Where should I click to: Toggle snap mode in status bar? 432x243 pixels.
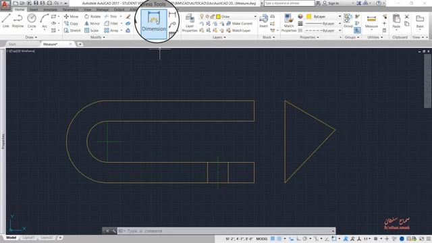click(x=279, y=238)
